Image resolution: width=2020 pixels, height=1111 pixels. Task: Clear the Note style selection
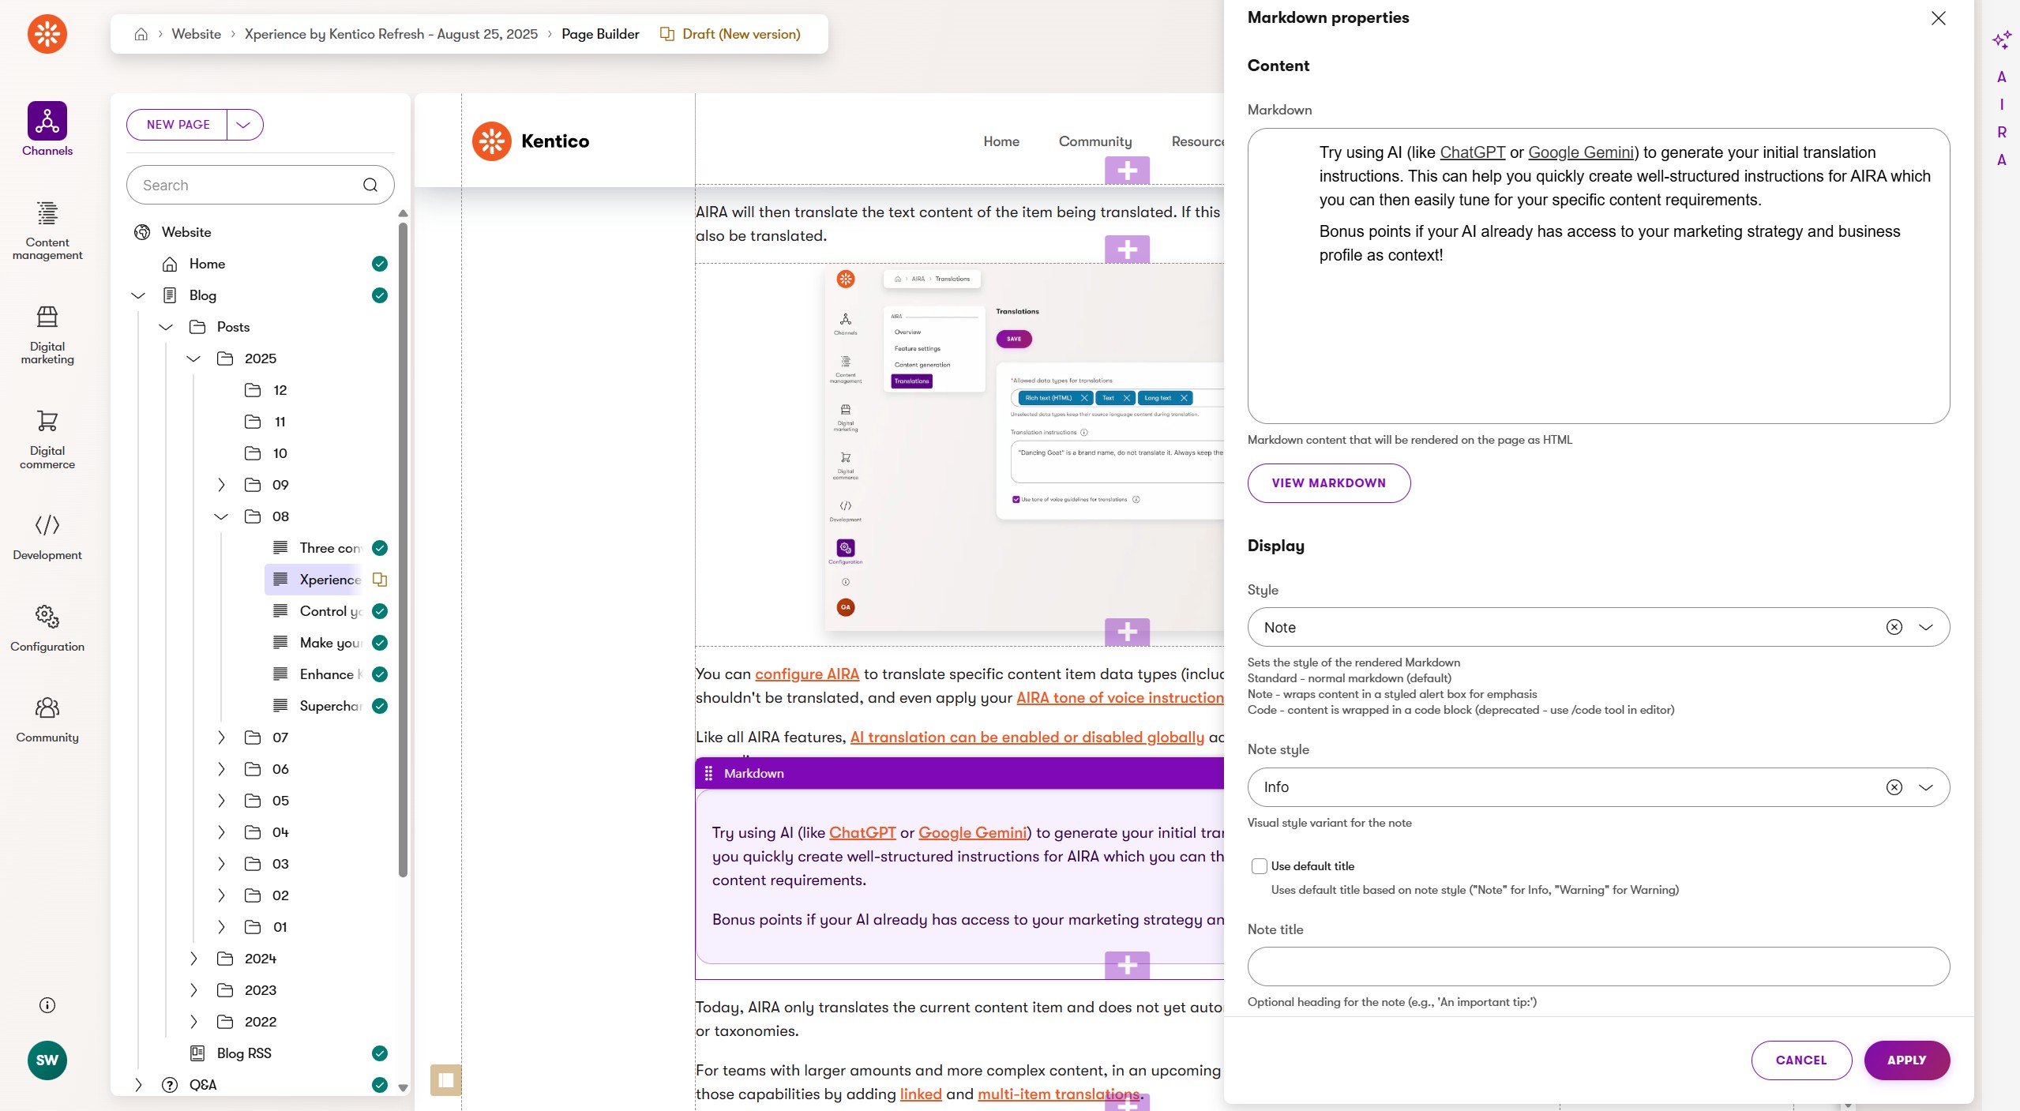1894,787
